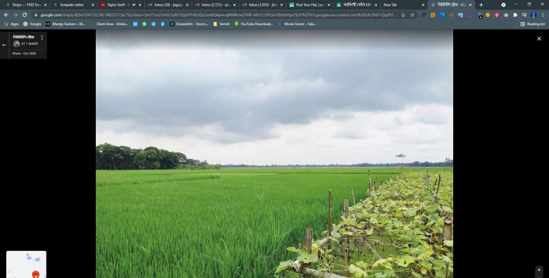The image size is (549, 278).
Task: Open the Chrome three-dot main menu
Action: coord(542,15)
